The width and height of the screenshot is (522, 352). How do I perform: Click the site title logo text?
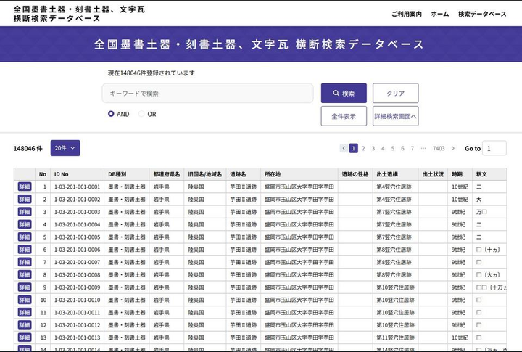(79, 14)
